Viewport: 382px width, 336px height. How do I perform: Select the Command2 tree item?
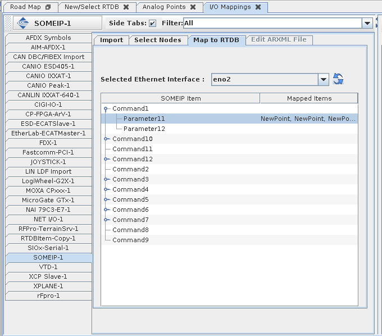click(x=130, y=169)
